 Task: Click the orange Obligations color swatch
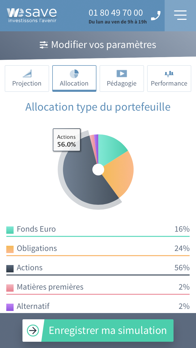(10, 249)
